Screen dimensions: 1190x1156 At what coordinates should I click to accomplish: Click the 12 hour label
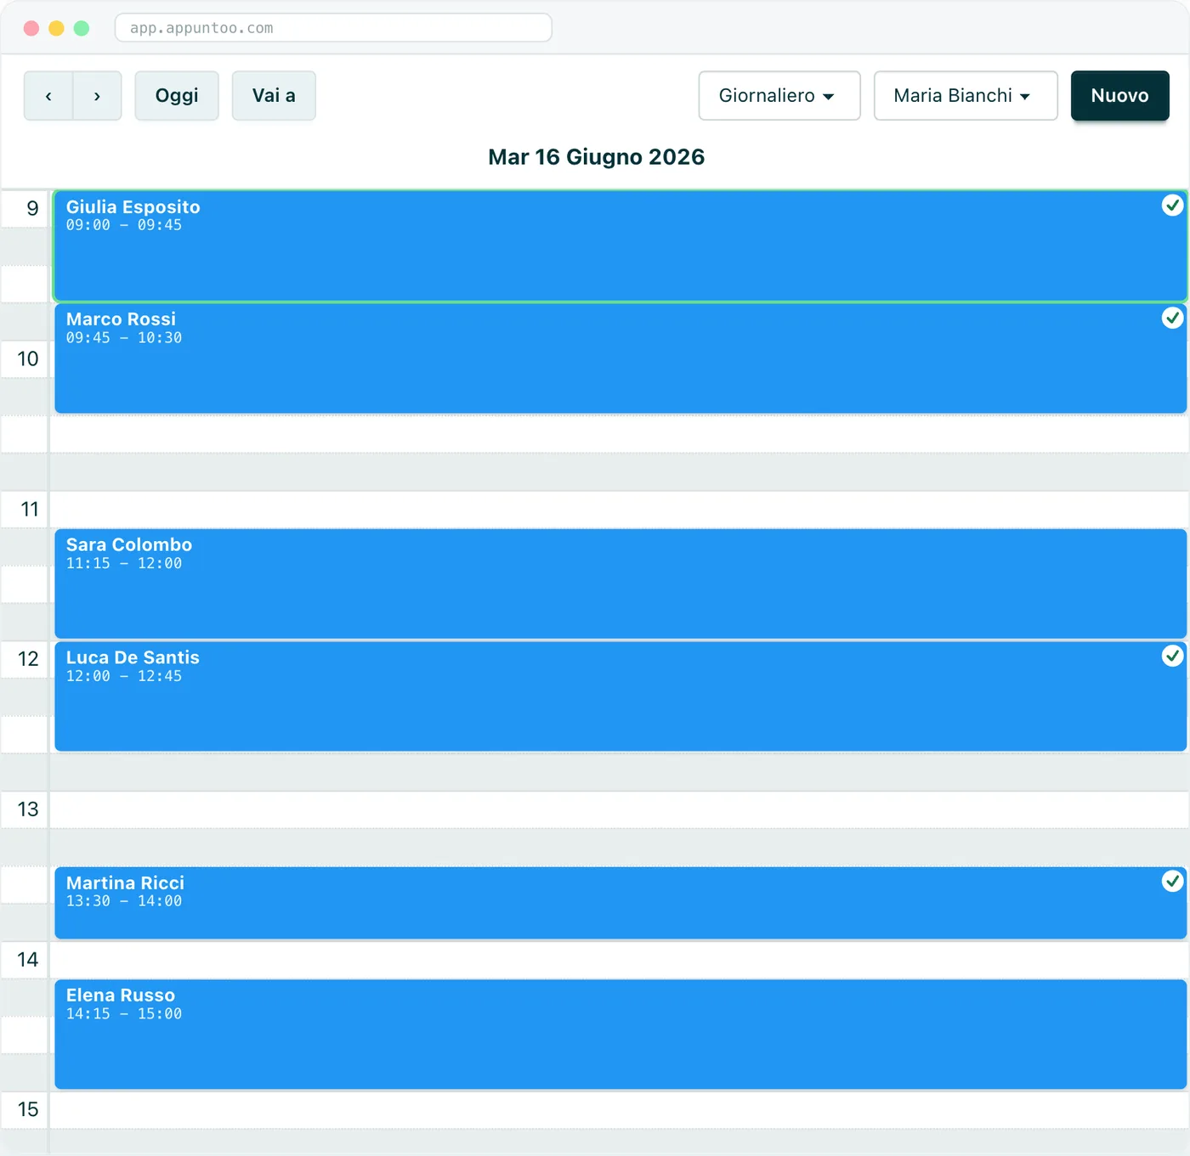(28, 659)
